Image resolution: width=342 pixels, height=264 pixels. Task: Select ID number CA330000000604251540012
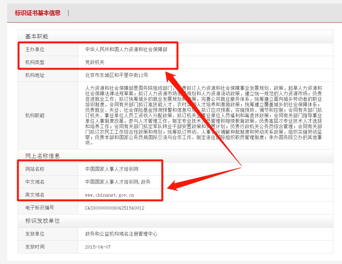pos(115,208)
